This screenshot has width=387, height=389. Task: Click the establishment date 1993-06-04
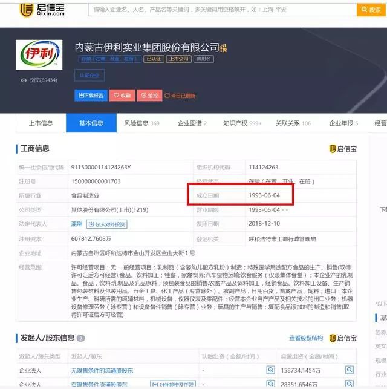point(264,195)
